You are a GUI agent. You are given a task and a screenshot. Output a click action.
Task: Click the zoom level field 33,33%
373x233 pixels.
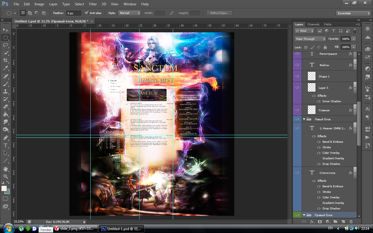point(19,221)
